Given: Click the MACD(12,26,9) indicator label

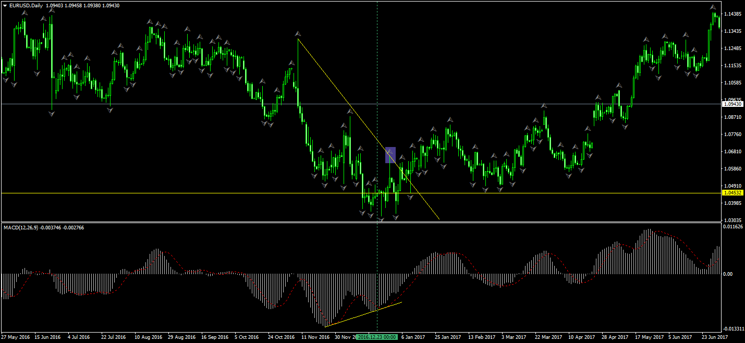Looking at the screenshot, I should point(22,228).
